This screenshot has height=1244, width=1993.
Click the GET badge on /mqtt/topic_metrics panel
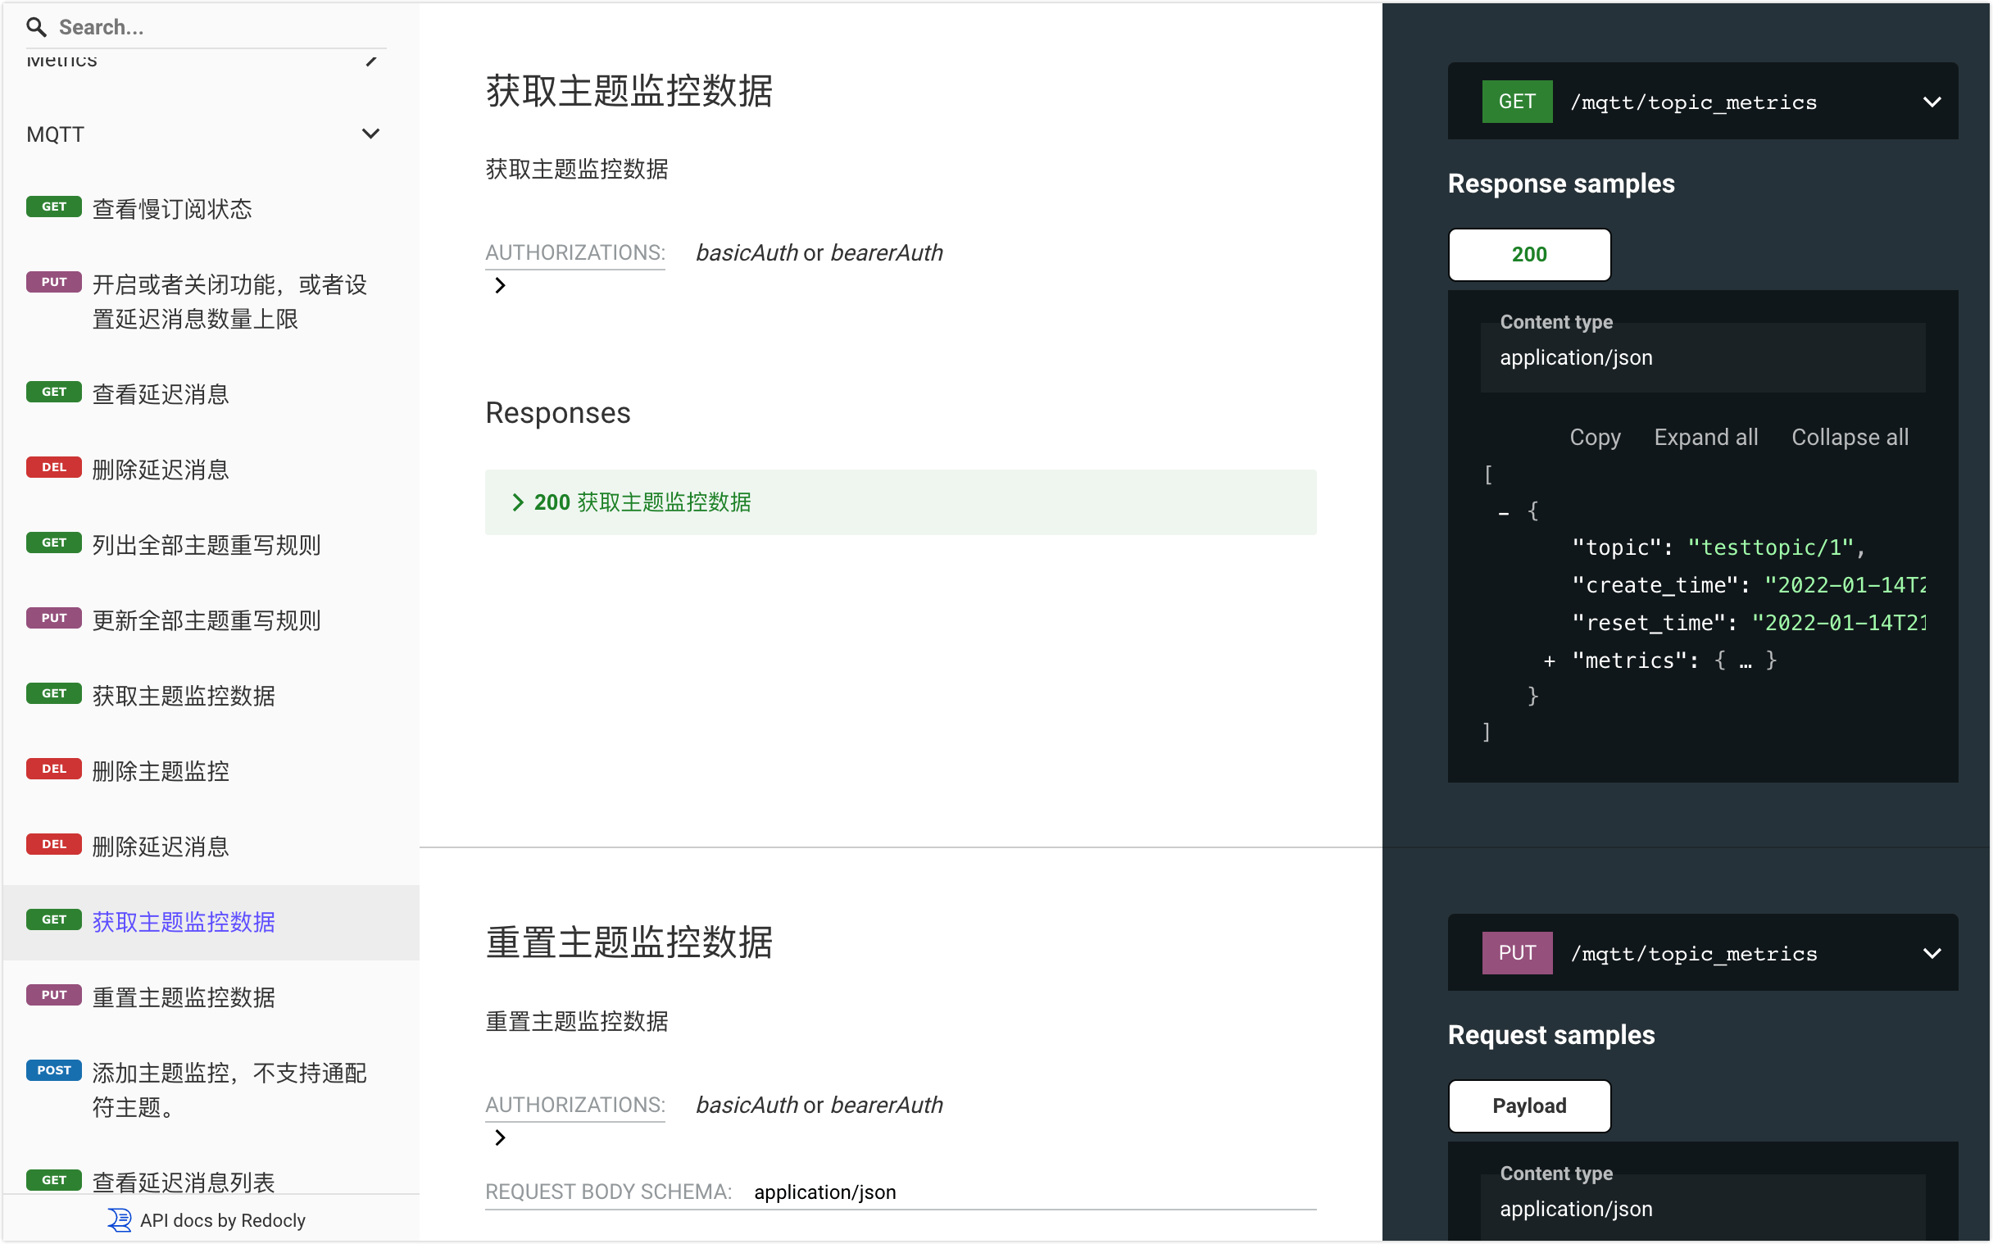pyautogui.click(x=1516, y=101)
